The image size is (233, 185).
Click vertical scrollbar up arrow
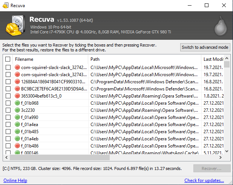227,58
